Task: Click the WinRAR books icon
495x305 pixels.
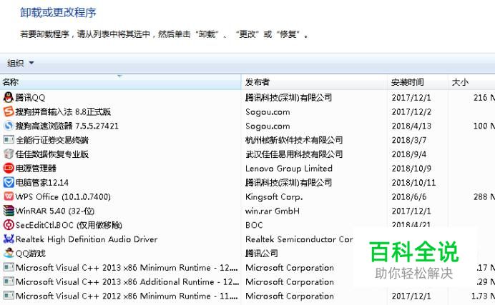Action: click(8, 211)
